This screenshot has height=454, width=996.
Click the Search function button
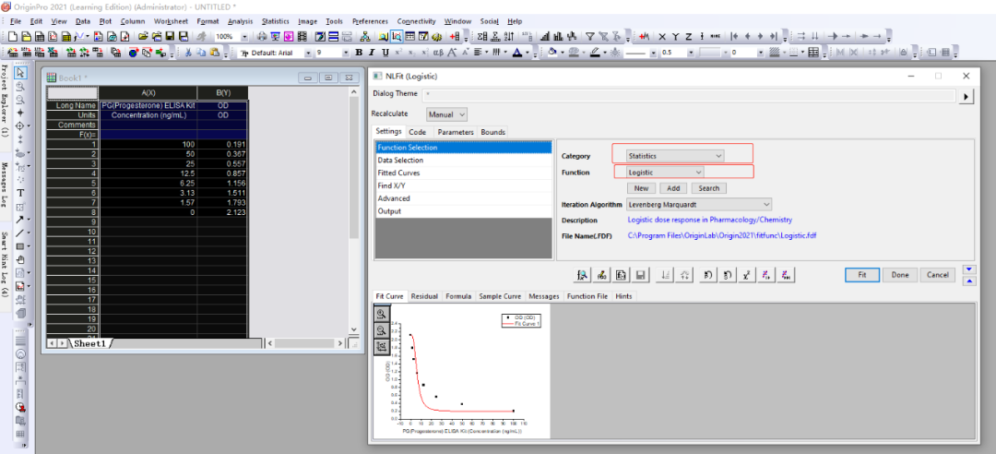tap(708, 188)
